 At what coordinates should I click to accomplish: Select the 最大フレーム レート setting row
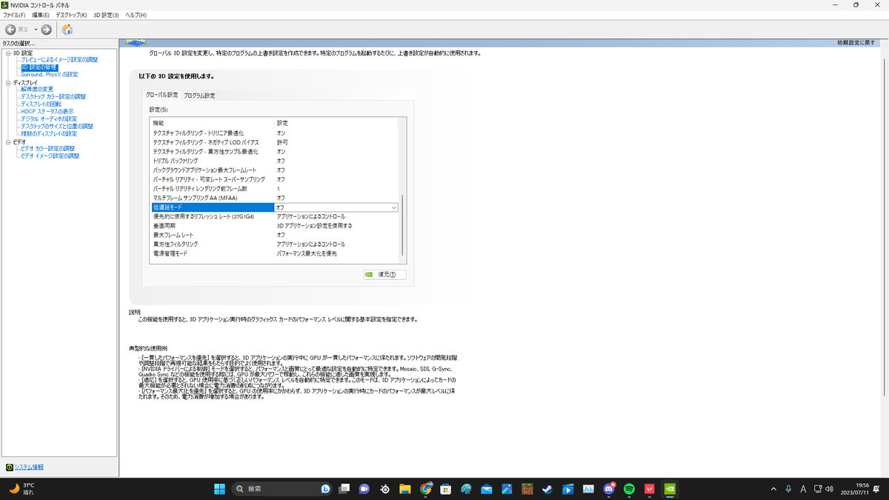point(275,235)
